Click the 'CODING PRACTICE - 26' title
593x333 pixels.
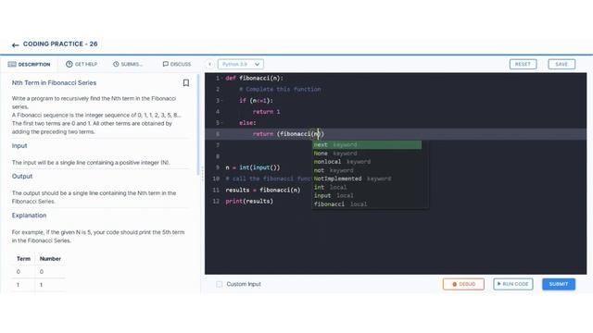(60, 44)
